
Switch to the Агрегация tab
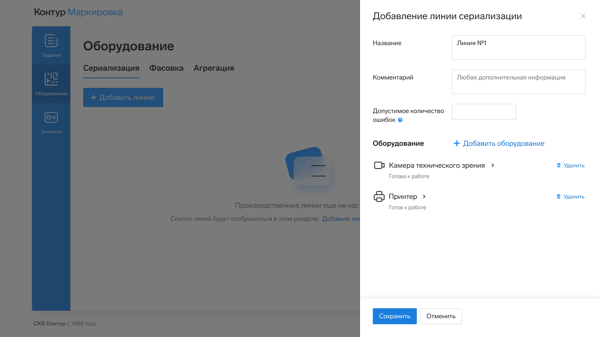click(214, 68)
